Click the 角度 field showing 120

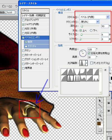point(92,49)
